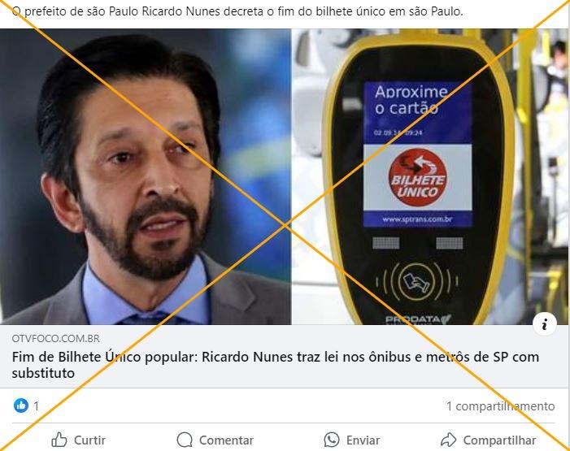The width and height of the screenshot is (570, 451).
Task: Click the thumbs-up Curtir icon
Action: 59,440
